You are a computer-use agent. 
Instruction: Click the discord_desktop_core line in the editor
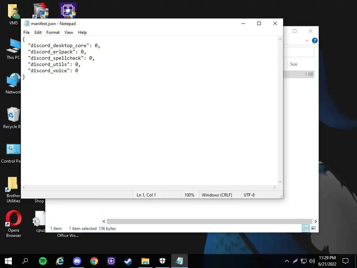coord(64,46)
